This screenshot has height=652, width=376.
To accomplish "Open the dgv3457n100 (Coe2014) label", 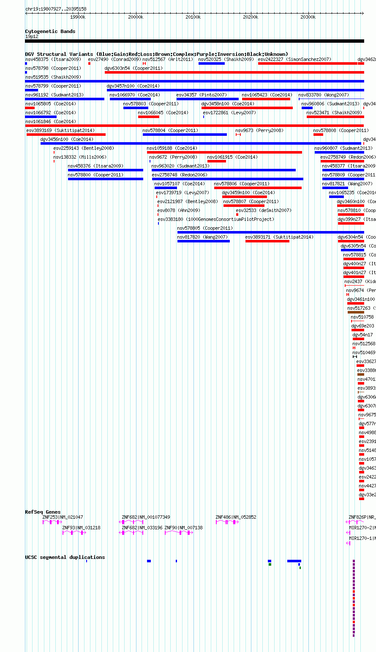I will [133, 86].
